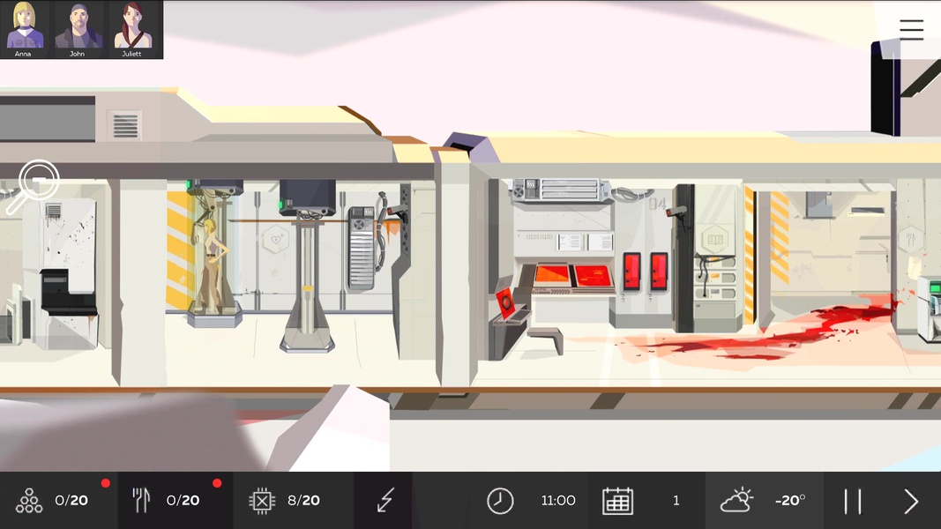Screen dimensions: 941x529
Task: Click the security camera beside the number 04
Action: point(676,212)
